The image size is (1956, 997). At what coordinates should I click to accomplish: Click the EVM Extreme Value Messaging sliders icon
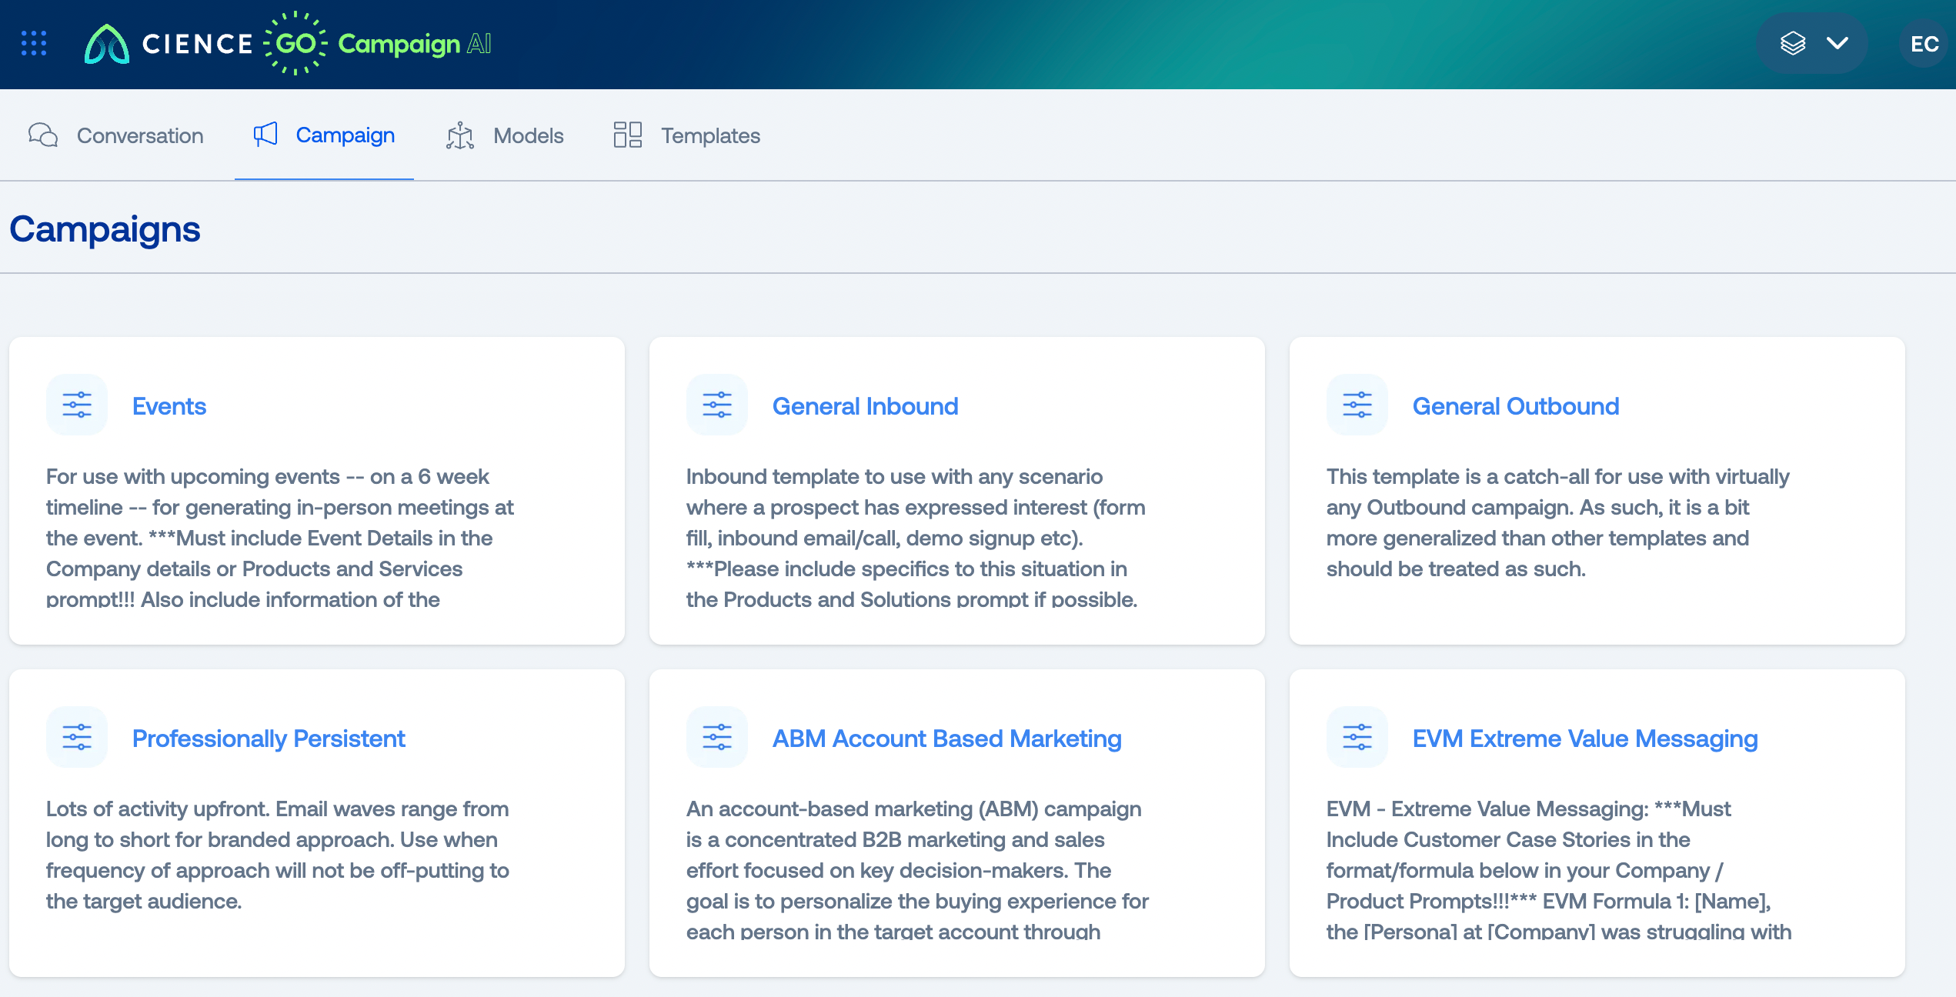point(1357,736)
